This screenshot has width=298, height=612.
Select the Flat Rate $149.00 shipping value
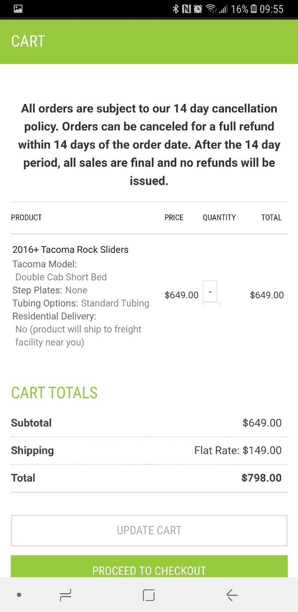pyautogui.click(x=238, y=450)
